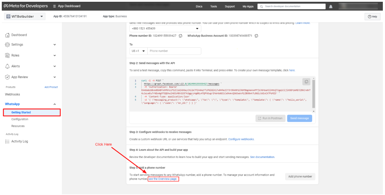Image resolution: width=385 pixels, height=195 pixels.
Task: Select Getting Started under WhatsApp
Action: (32, 112)
